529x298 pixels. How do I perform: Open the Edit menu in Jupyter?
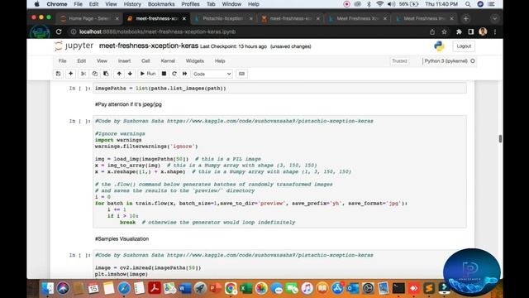pyautogui.click(x=81, y=60)
